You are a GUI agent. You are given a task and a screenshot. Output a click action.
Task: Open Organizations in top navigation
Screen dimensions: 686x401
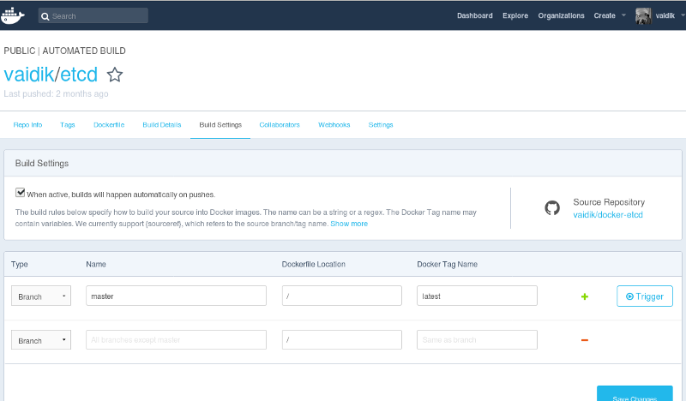pyautogui.click(x=562, y=15)
